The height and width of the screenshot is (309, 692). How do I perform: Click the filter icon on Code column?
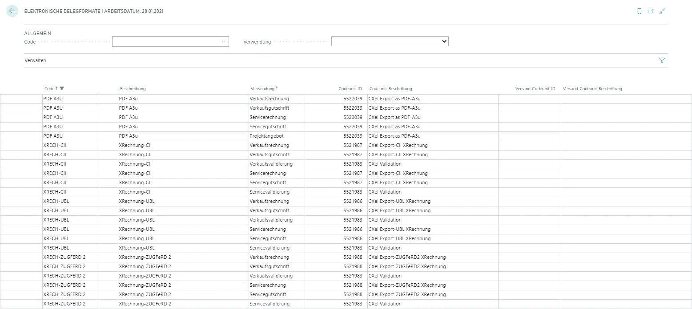click(x=62, y=89)
